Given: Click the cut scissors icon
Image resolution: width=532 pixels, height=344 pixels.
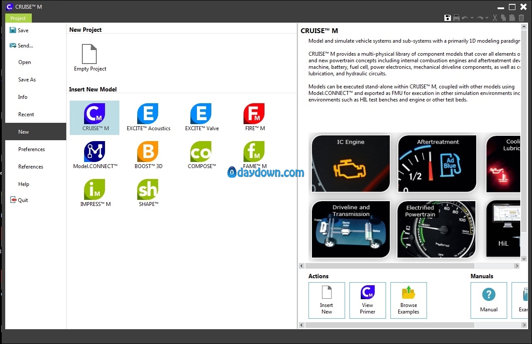Looking at the screenshot, I should (x=495, y=18).
